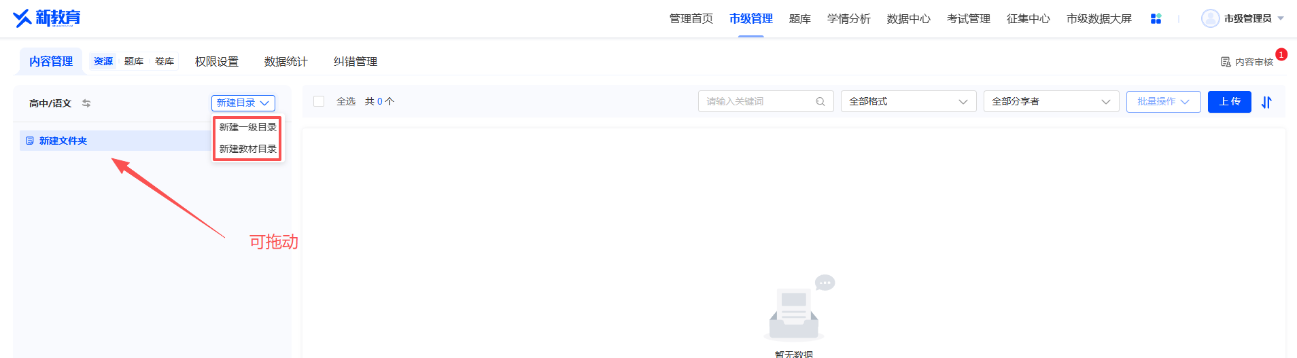Open the 新建目录 dropdown button
This screenshot has width=1297, height=358.
point(243,103)
